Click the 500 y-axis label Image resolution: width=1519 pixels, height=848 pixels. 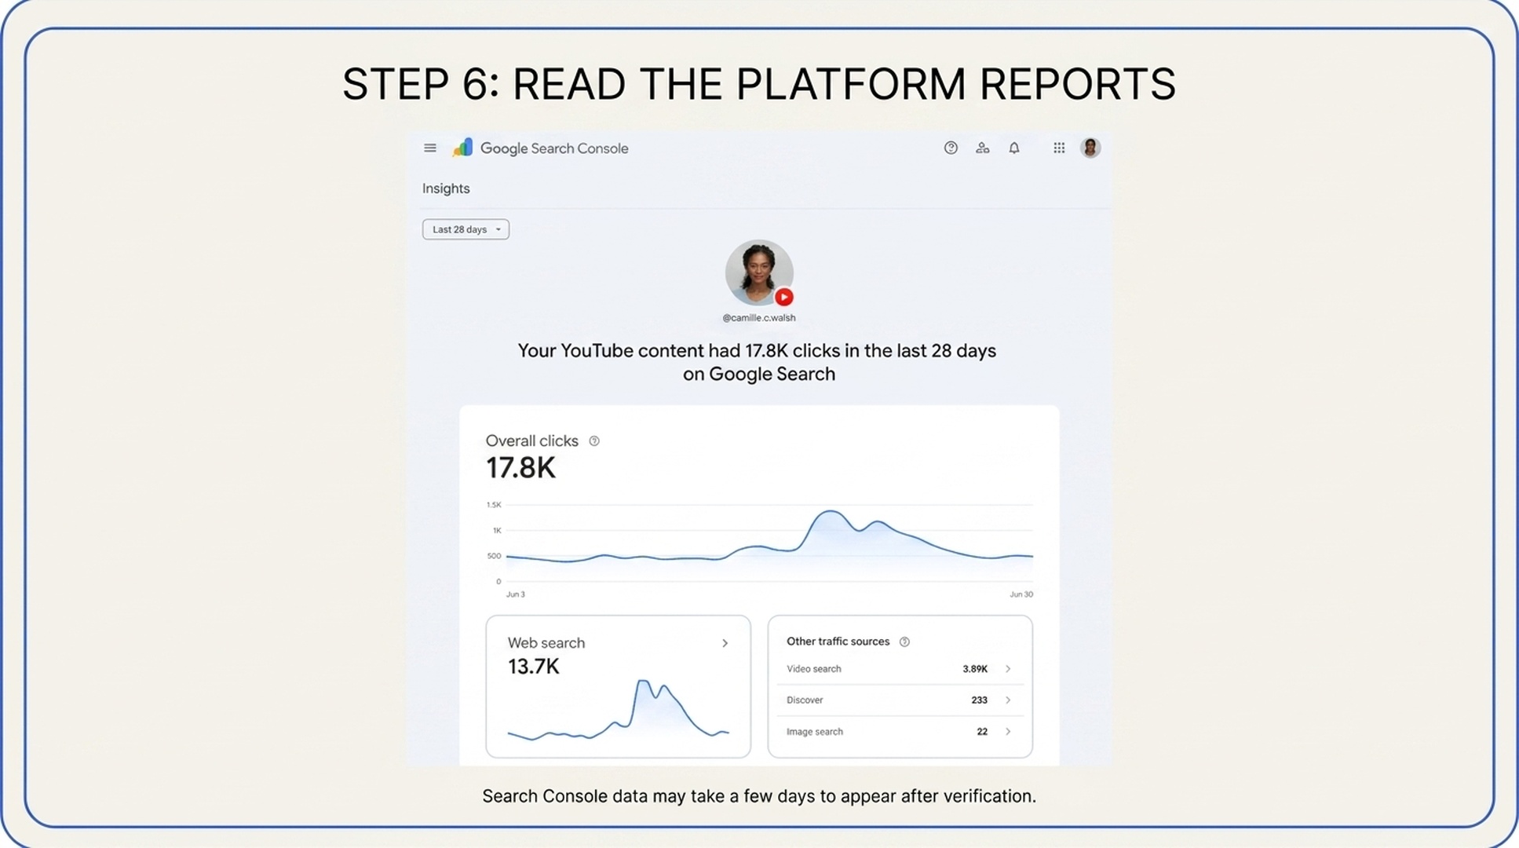pyautogui.click(x=494, y=556)
